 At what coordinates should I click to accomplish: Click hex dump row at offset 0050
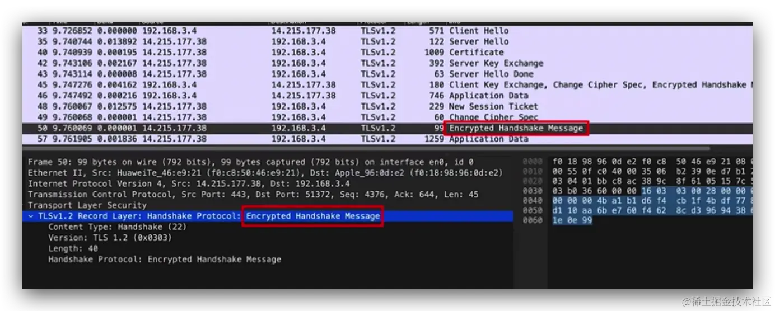pyautogui.click(x=637, y=210)
